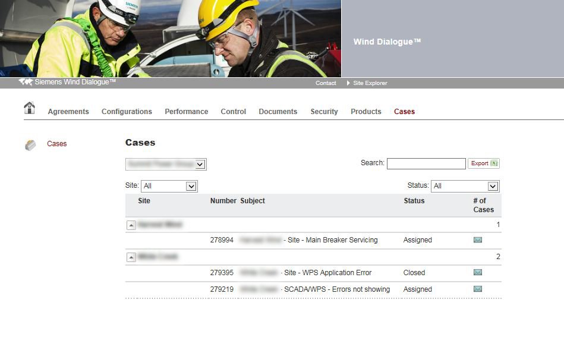This screenshot has width=564, height=353.
Task: Open the Agreements menu
Action: 68,112
